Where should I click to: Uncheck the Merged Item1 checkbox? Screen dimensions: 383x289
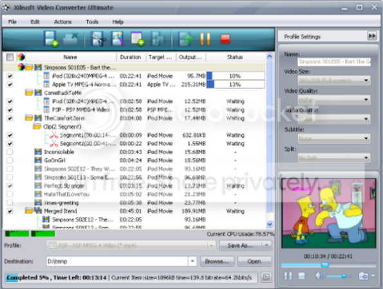[x=10, y=211]
